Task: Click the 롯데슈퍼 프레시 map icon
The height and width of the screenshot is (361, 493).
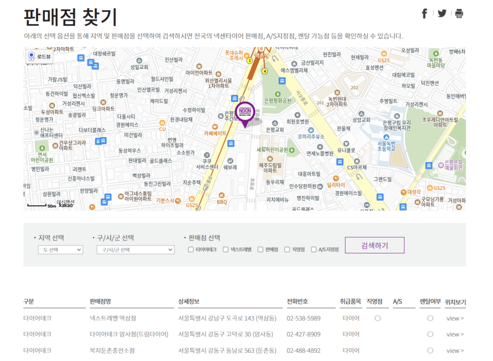Action: [x=247, y=56]
